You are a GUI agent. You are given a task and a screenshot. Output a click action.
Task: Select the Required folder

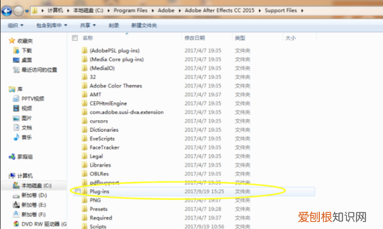pos(101,218)
